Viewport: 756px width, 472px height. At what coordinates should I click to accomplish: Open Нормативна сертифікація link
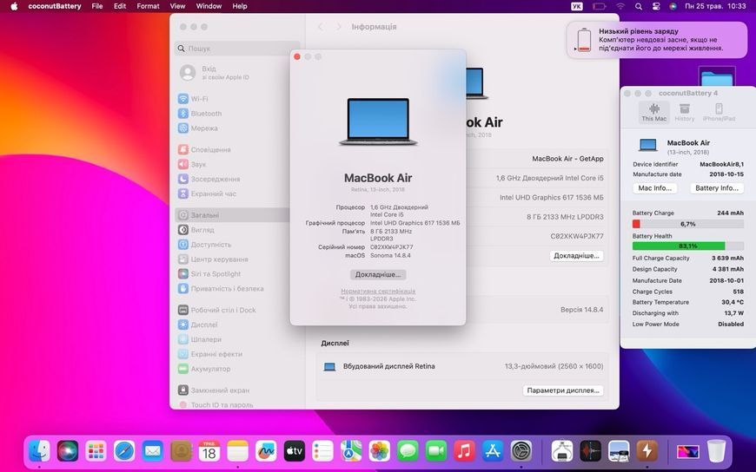pyautogui.click(x=378, y=292)
